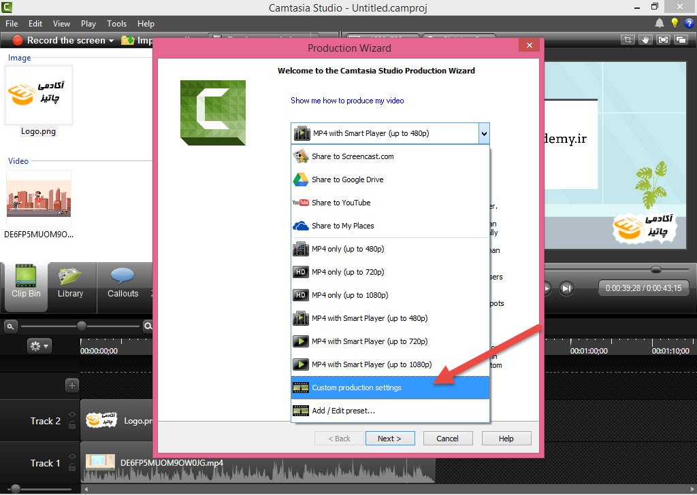Collapse the production preset dropdown arrow
The image size is (697, 495).
pos(484,134)
